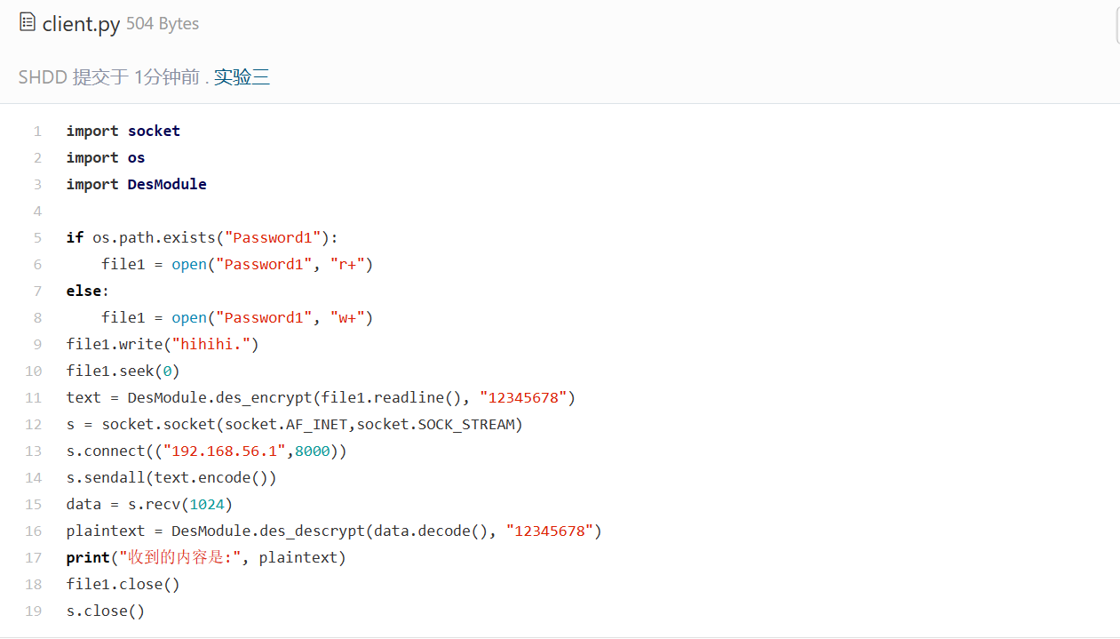Click the s.close() code line

coord(105,611)
